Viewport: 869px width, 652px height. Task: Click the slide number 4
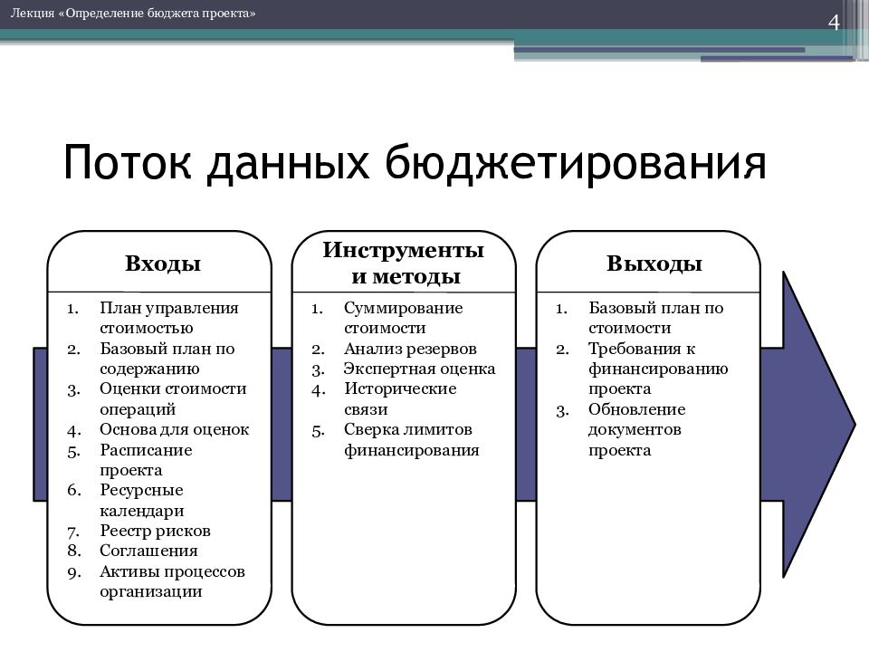pos(834,22)
